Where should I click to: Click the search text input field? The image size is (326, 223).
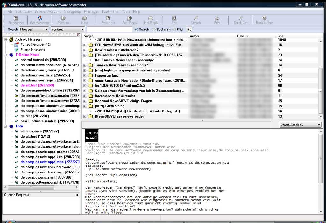pos(109,30)
